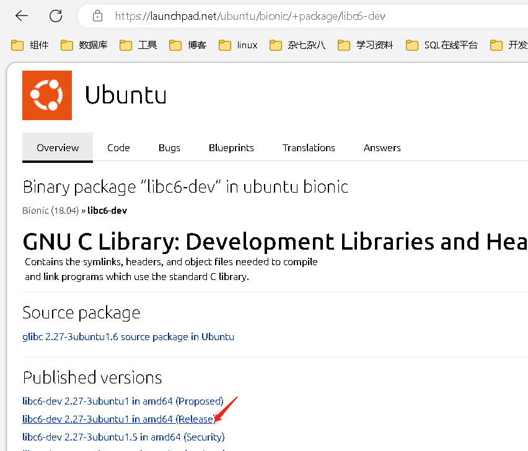Open glibc 2.27-3ubuntu1.6 source package link
Viewport: 528px width, 451px height.
coord(128,337)
